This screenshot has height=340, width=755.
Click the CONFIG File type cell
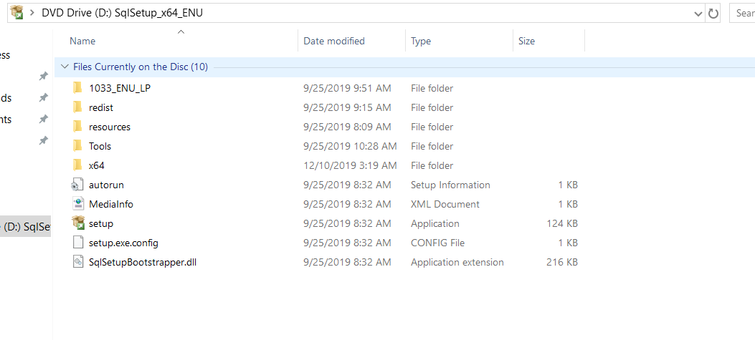pyautogui.click(x=437, y=243)
